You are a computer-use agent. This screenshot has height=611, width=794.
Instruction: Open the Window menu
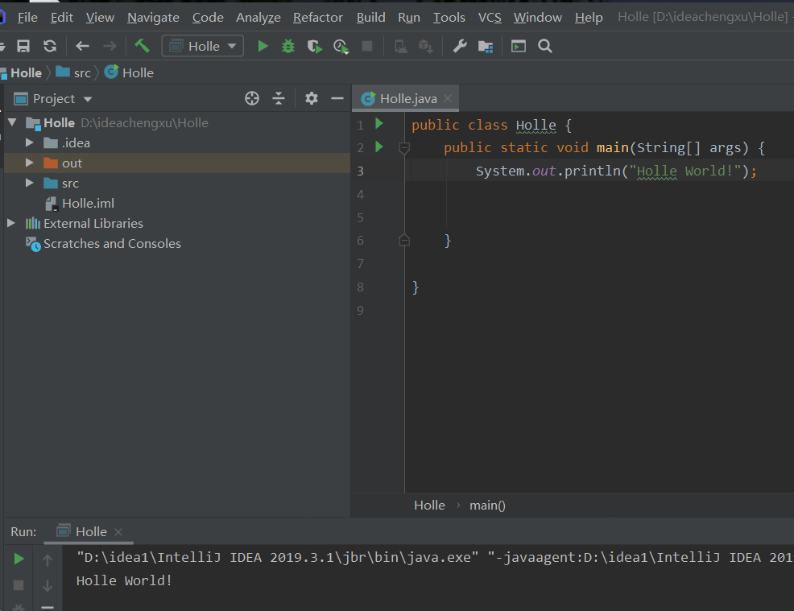click(x=538, y=18)
